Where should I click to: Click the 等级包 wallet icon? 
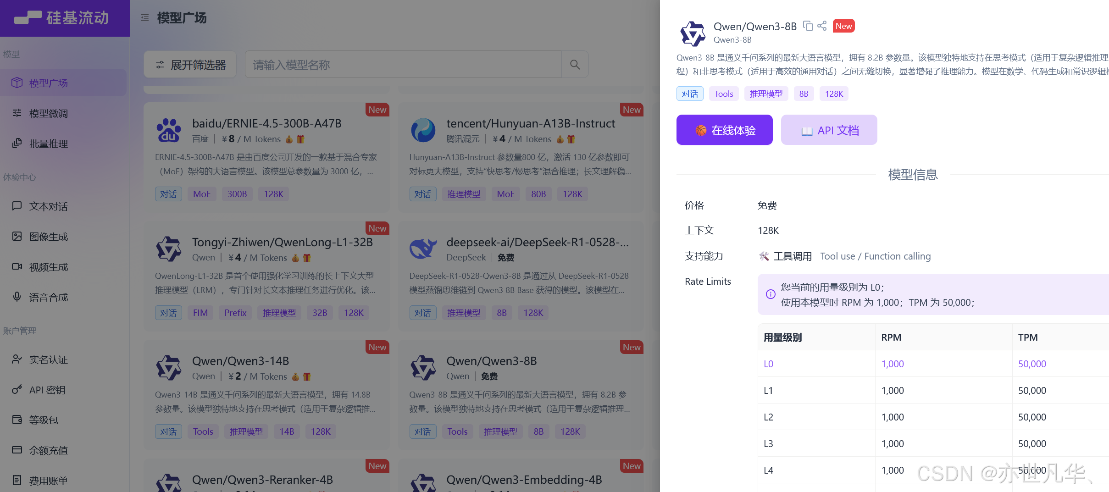(17, 420)
